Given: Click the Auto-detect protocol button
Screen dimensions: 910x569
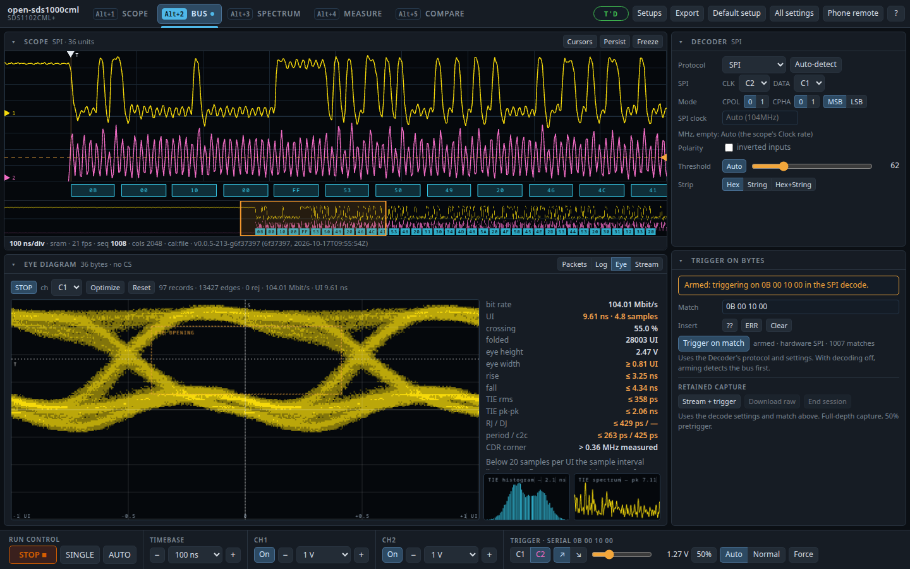Looking at the screenshot, I should tap(815, 64).
